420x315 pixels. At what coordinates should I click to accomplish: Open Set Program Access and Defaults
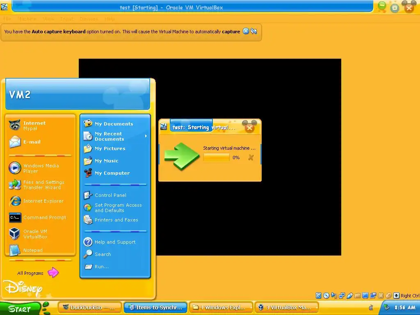click(115, 208)
